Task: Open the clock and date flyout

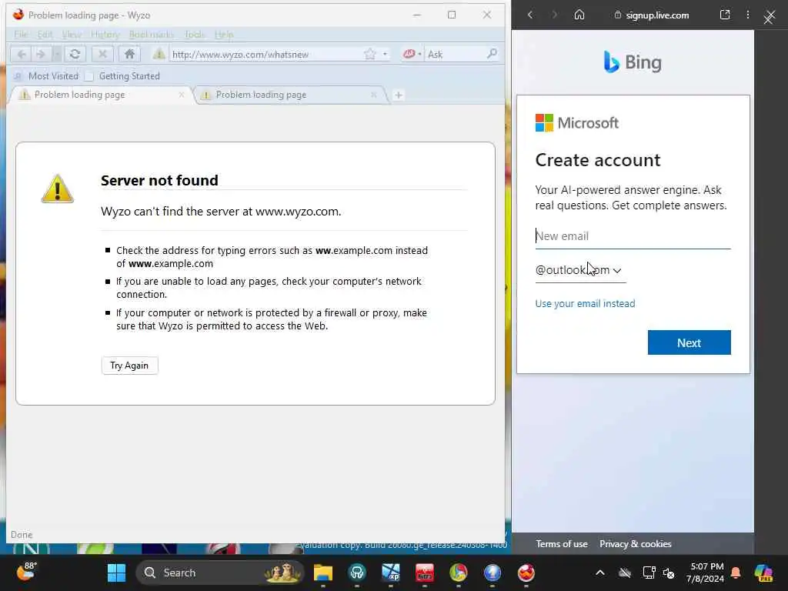Action: coord(705,573)
